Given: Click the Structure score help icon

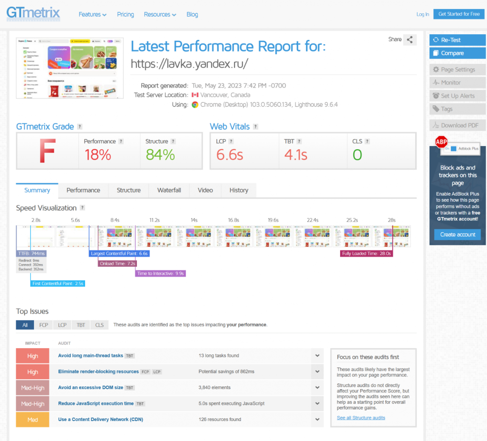Looking at the screenshot, I should click(x=173, y=141).
